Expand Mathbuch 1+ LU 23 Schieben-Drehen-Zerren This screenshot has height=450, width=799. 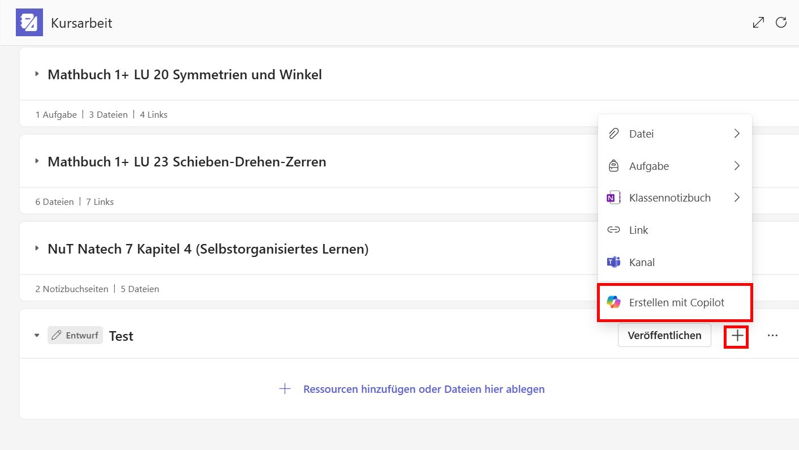tap(37, 161)
